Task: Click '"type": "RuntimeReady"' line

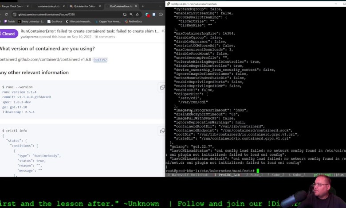Action: pos(39,156)
